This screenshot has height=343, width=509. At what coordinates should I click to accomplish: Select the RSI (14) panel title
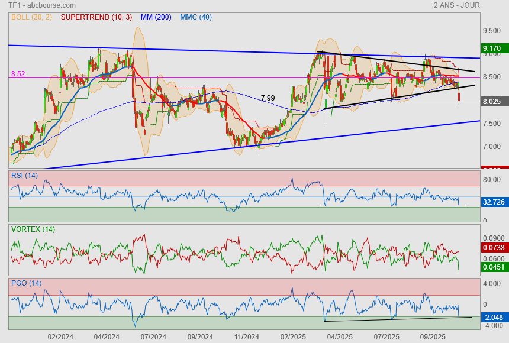pos(24,175)
